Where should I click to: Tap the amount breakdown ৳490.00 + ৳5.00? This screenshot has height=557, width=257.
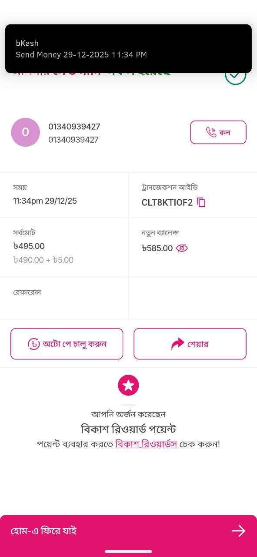click(43, 260)
